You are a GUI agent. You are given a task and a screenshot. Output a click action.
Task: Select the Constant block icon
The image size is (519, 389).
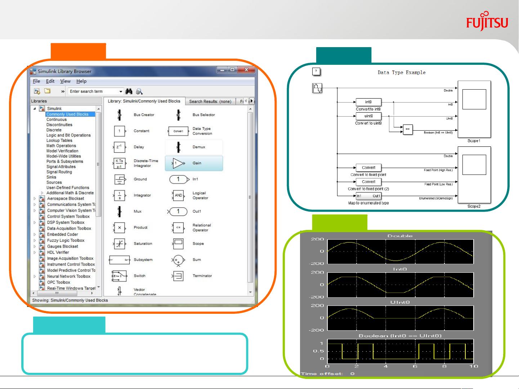[x=120, y=131]
